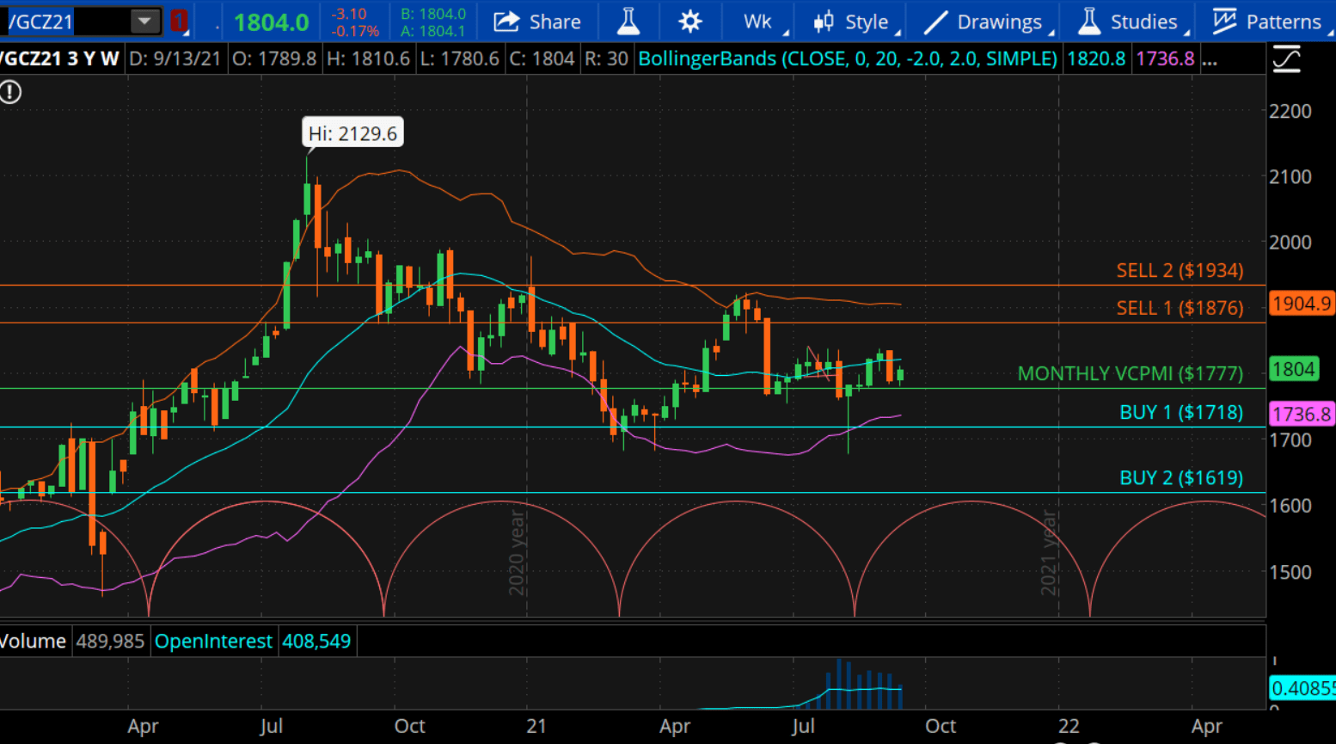Click the Volume label in lower panel
Viewport: 1336px width, 744px height.
pos(33,641)
